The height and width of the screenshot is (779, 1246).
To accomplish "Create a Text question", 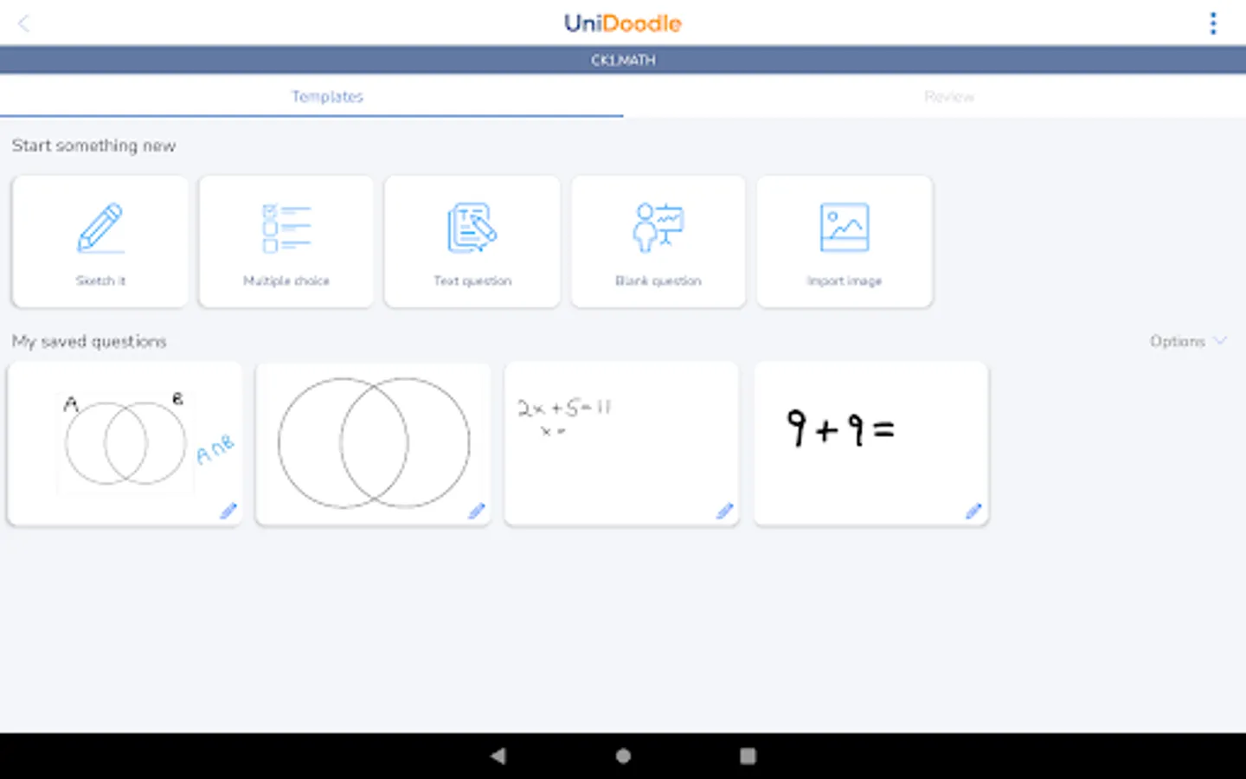I will (472, 241).
